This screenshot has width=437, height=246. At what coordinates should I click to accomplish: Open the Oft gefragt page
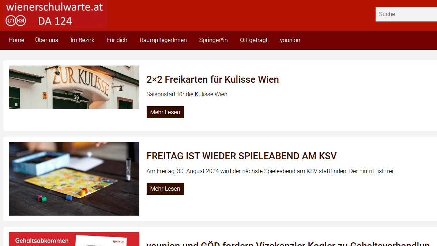254,40
